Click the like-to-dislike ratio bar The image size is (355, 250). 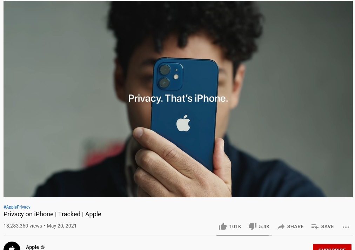(244, 235)
